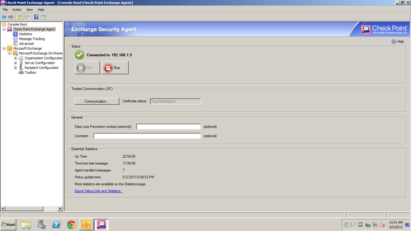The width and height of the screenshot is (411, 231).
Task: Open the Export Debug Info and Statistics link
Action: coord(99,191)
